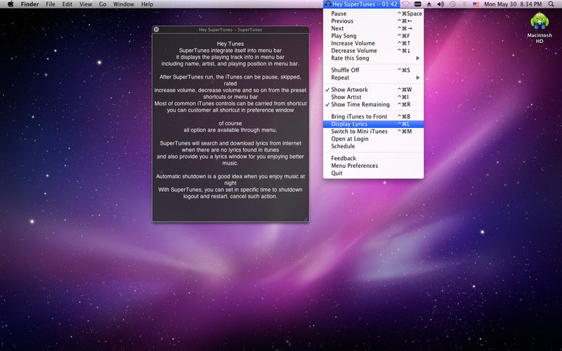Viewport: 562px width, 351px height.
Task: Click 'Hey SuperTunes - SuperTunes' window title
Action: tap(230, 29)
